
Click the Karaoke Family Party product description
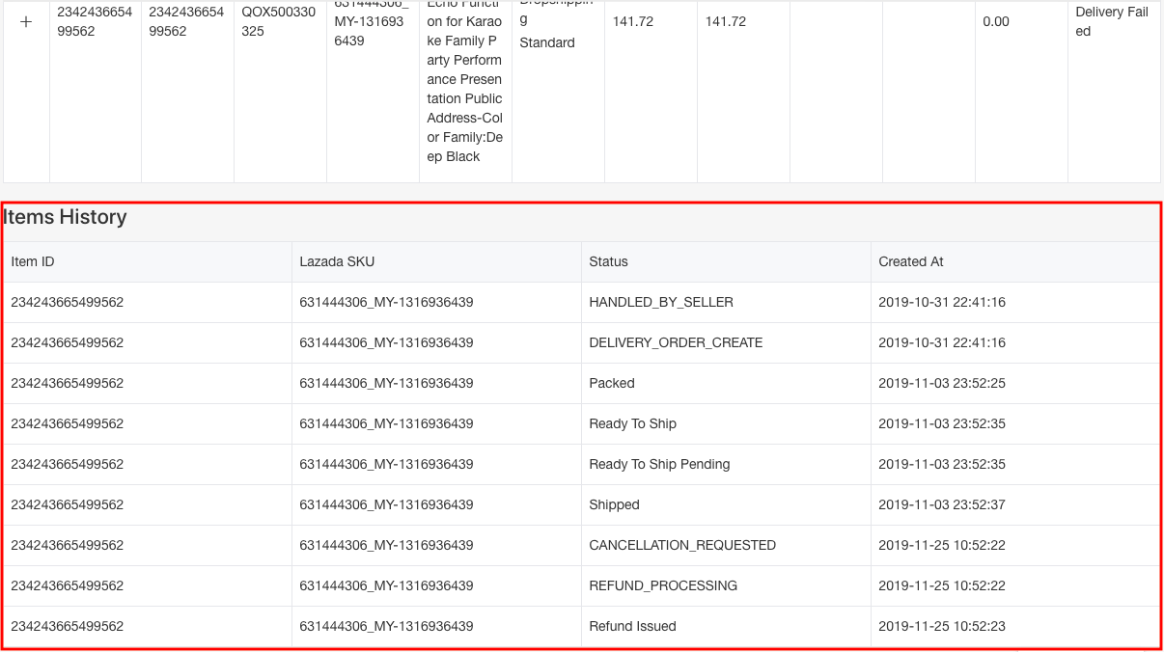465,79
